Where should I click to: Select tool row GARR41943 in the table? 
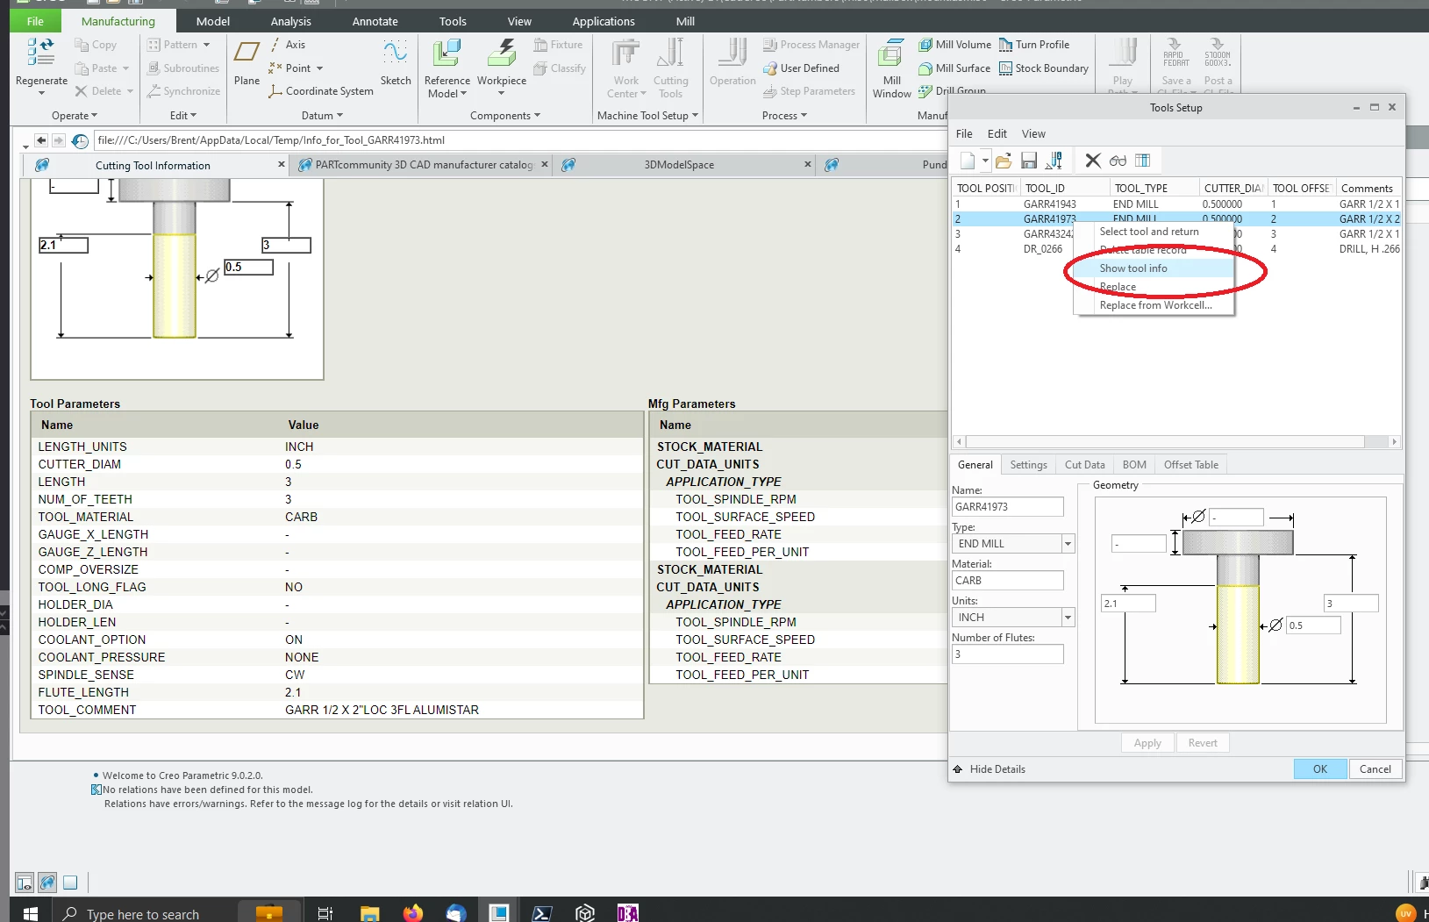point(1176,204)
